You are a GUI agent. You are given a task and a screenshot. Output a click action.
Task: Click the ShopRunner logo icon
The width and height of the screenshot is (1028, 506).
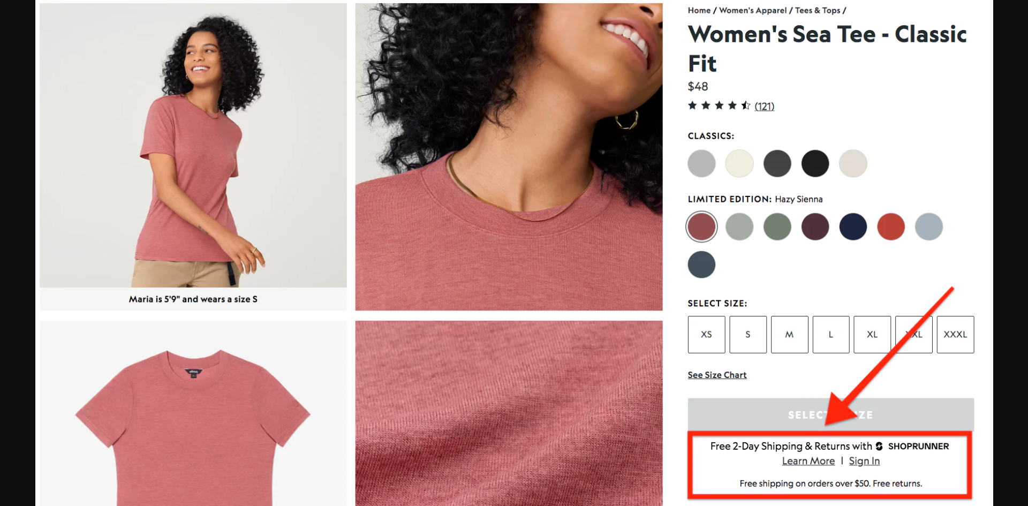tap(879, 446)
